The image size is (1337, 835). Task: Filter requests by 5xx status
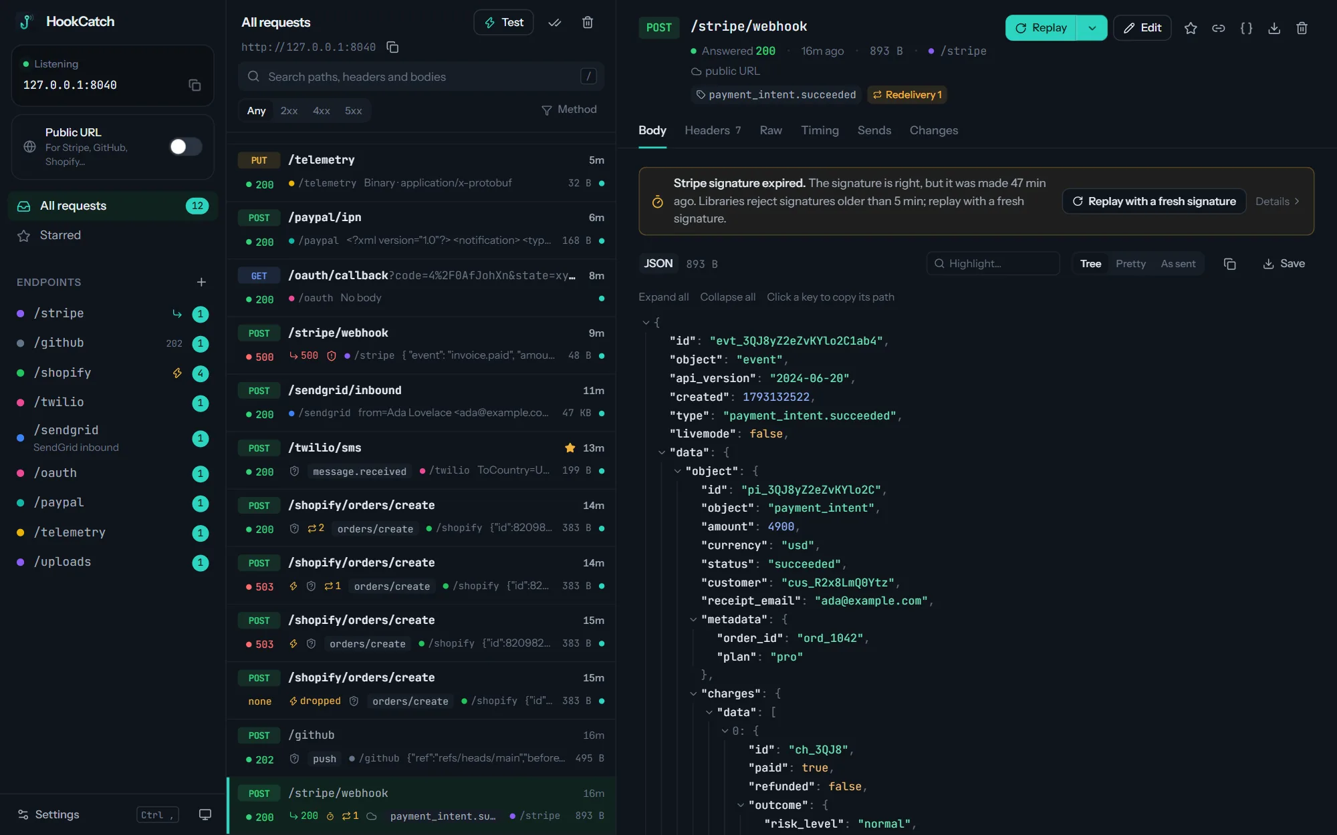coord(353,111)
